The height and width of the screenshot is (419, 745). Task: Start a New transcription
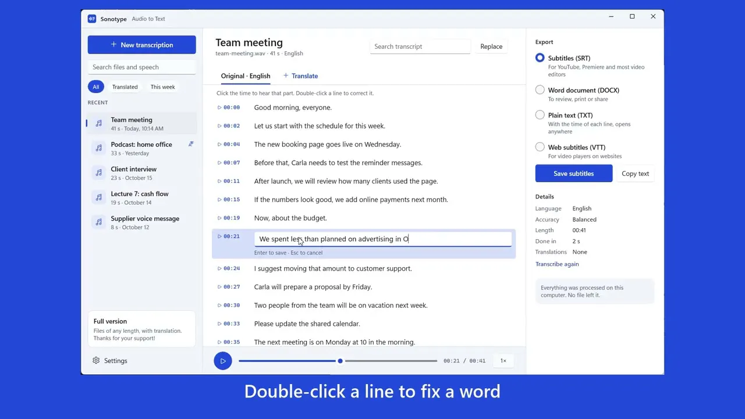click(x=142, y=45)
